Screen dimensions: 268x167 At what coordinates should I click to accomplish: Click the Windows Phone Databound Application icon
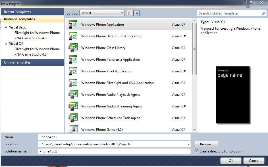pyautogui.click(x=73, y=36)
